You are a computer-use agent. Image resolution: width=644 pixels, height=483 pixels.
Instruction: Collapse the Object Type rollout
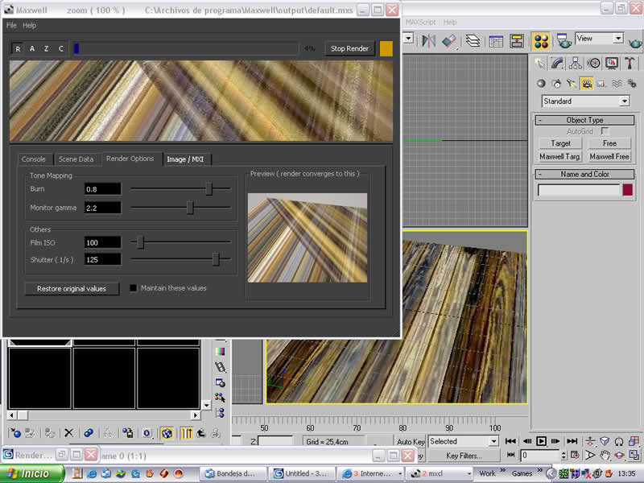[x=584, y=120]
